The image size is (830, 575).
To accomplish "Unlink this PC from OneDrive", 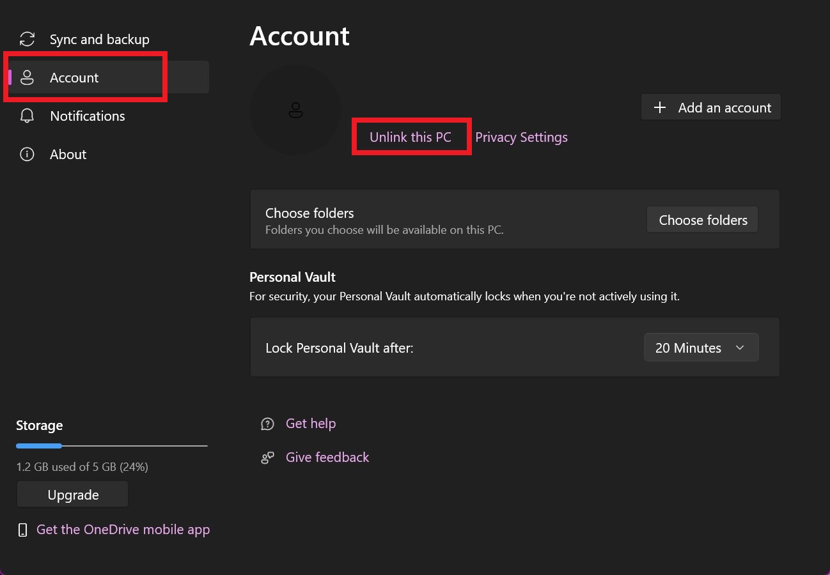I will (411, 137).
